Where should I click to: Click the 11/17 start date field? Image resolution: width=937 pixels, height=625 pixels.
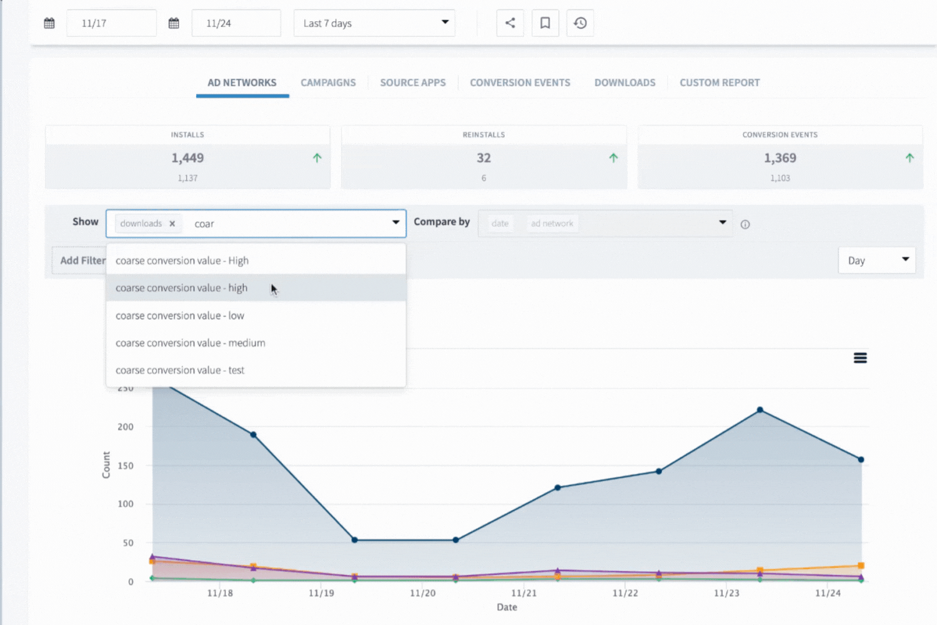click(111, 23)
